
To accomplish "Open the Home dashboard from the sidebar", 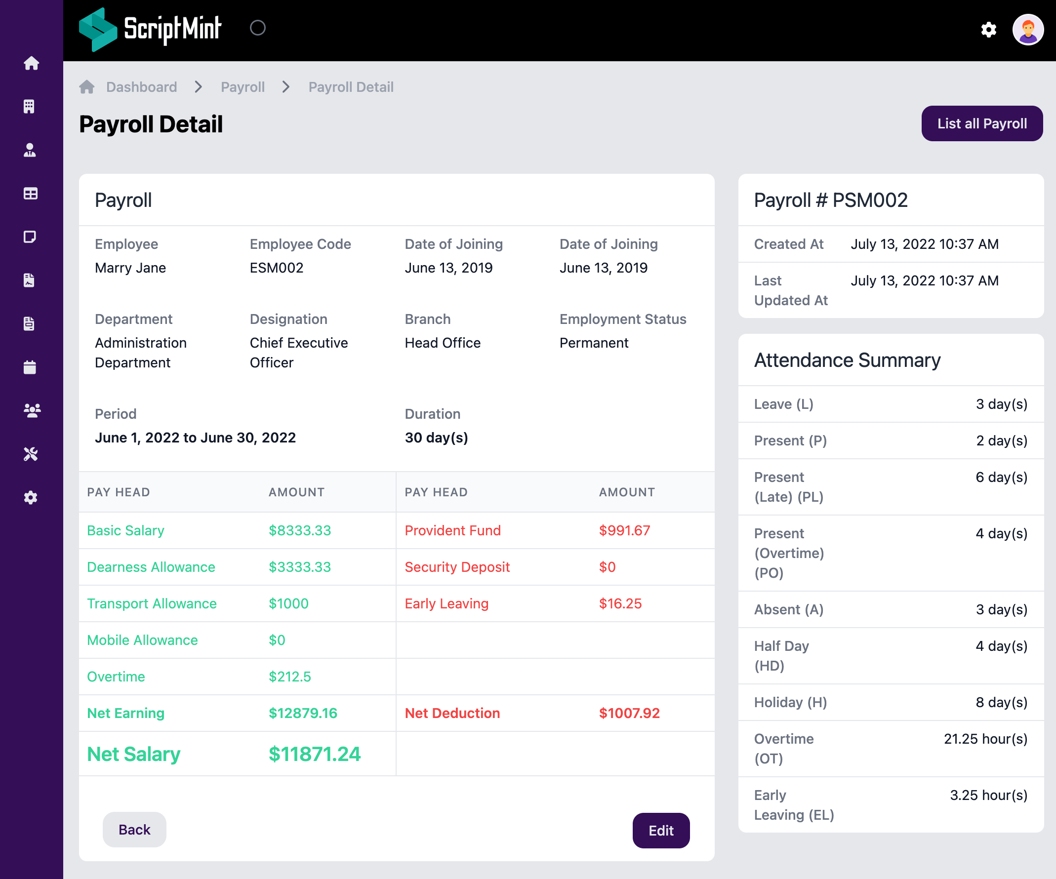I will [x=31, y=63].
